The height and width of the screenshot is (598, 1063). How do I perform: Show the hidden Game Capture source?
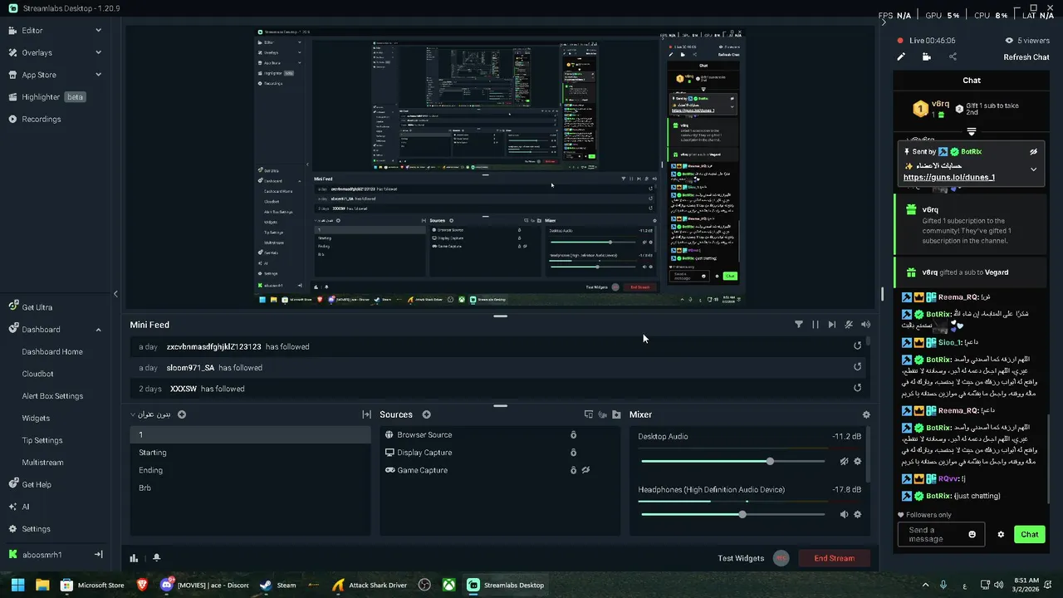[585, 470]
